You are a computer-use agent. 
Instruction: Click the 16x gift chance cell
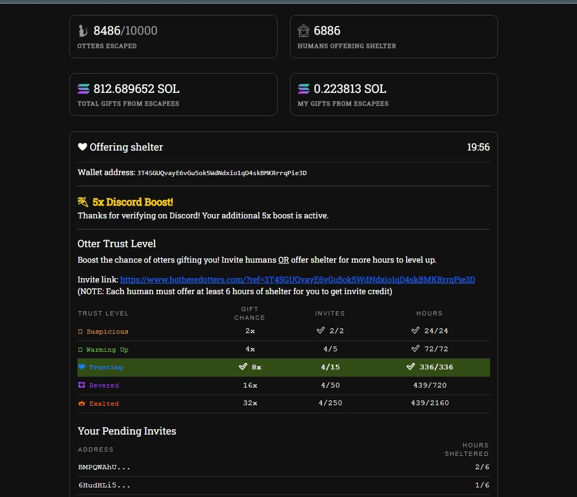[250, 385]
